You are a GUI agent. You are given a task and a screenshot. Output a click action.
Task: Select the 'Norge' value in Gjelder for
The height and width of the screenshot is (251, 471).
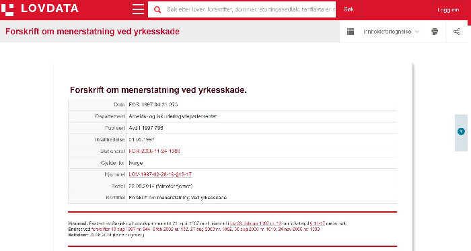(136, 163)
